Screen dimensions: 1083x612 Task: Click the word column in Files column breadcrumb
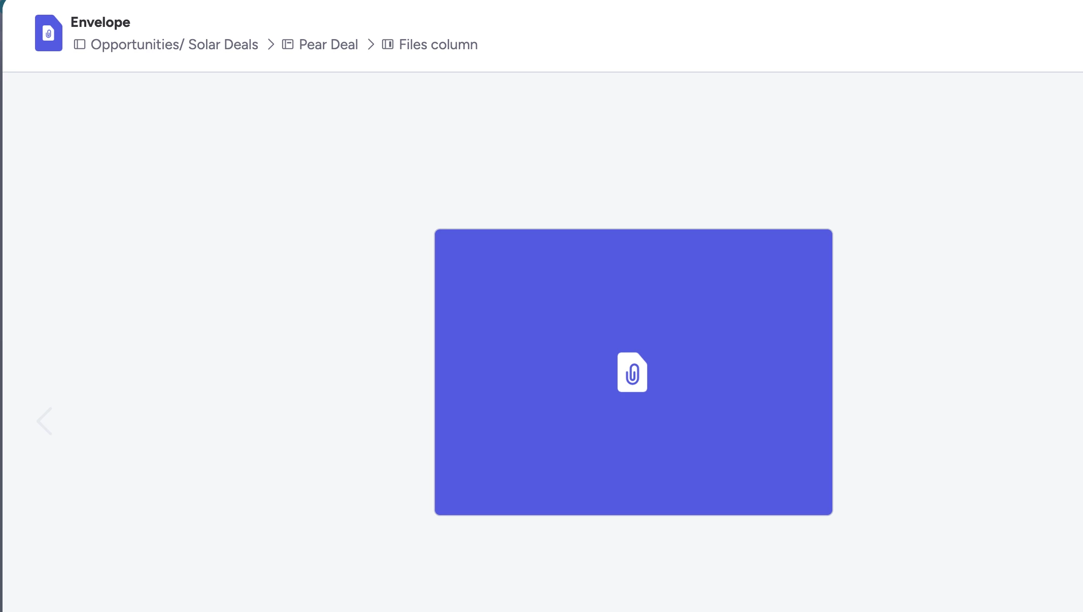(x=454, y=45)
